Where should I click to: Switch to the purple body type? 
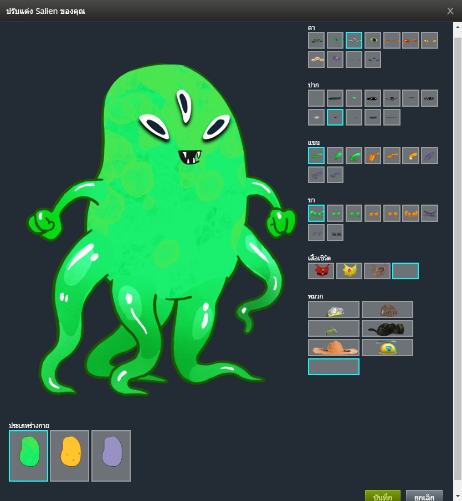point(111,456)
